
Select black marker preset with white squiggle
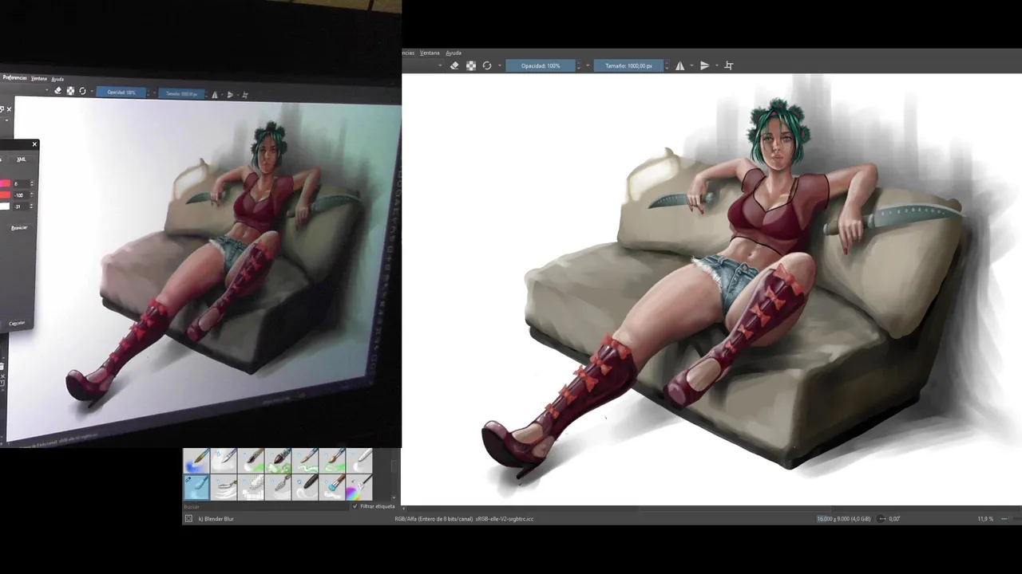pyautogui.click(x=305, y=487)
